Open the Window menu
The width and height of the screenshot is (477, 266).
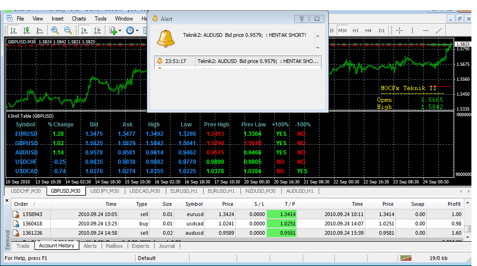coord(124,19)
